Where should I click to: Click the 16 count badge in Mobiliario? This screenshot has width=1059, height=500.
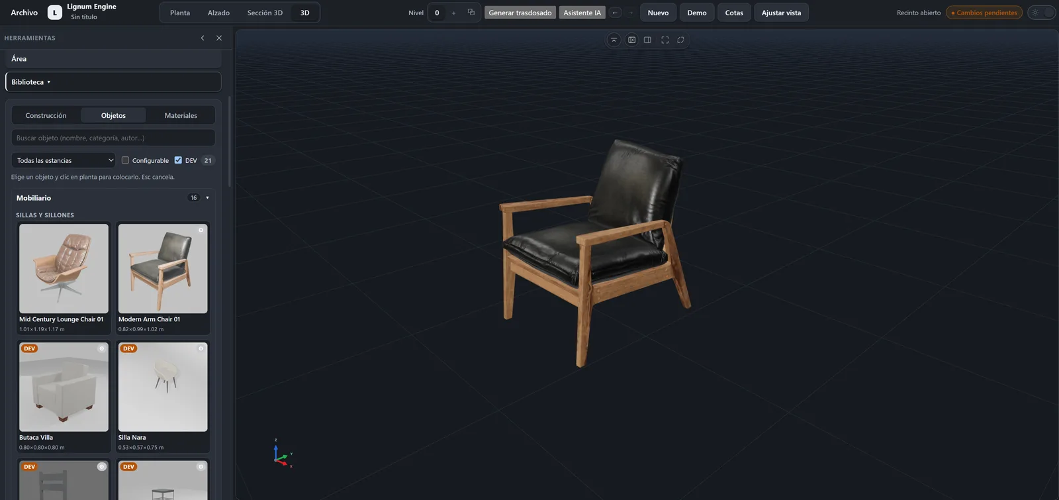tap(194, 198)
